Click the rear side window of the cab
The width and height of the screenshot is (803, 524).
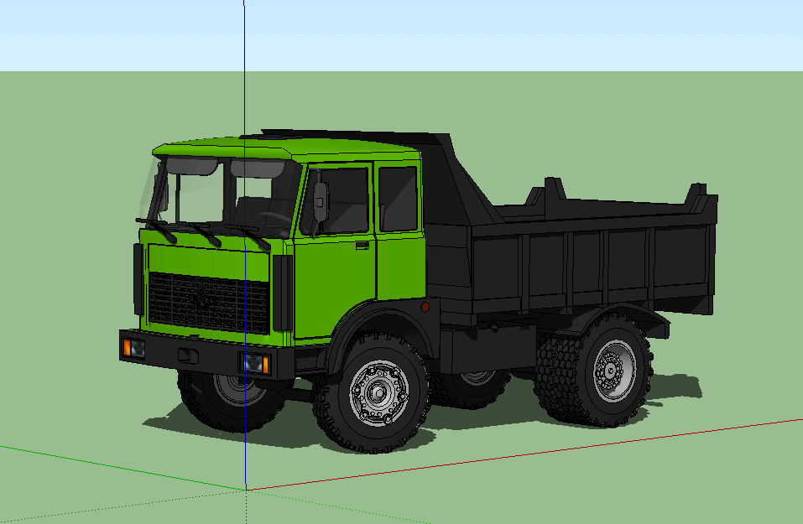[398, 199]
